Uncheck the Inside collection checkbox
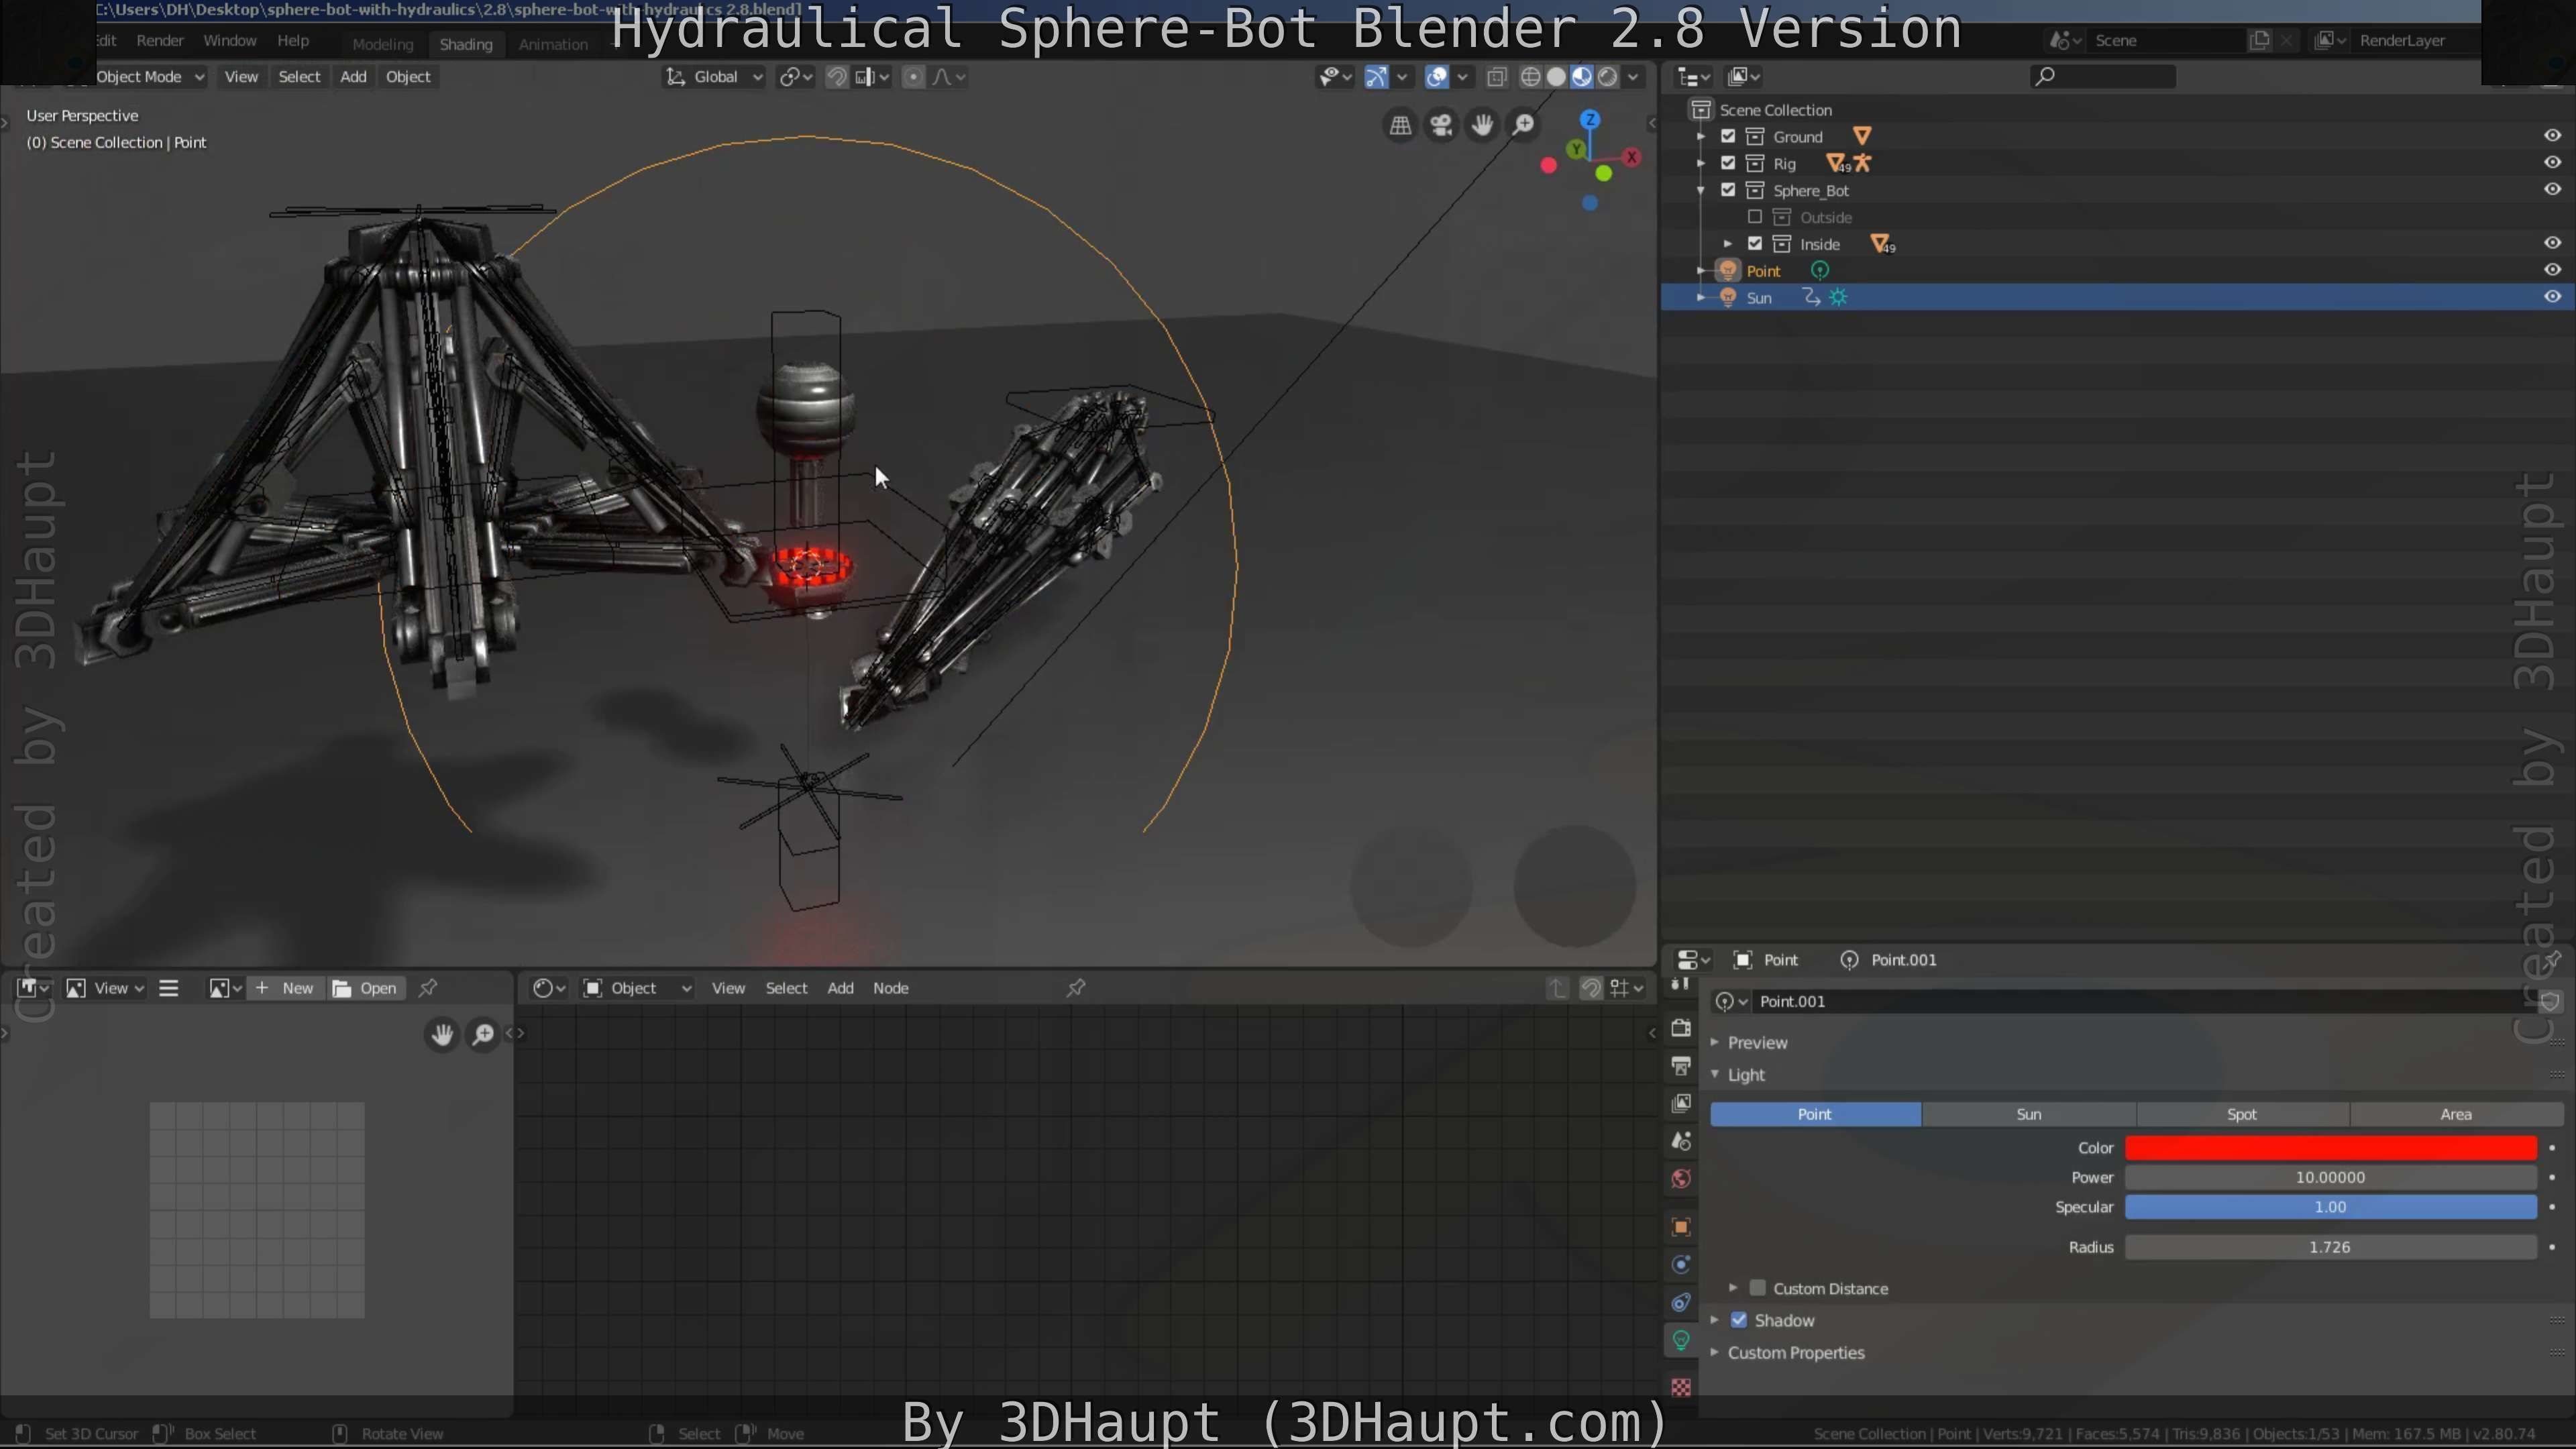Screen dimensions: 2576x1449 coord(1755,244)
